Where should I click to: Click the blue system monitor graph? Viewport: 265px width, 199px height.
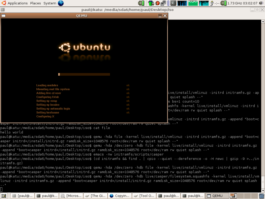(182, 3)
